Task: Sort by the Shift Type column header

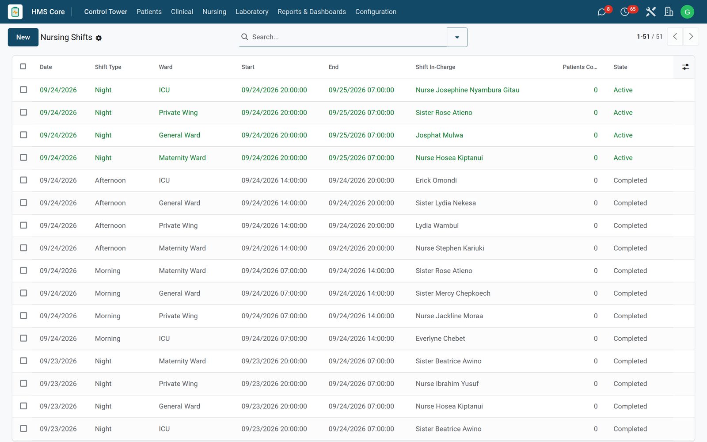Action: pos(108,67)
